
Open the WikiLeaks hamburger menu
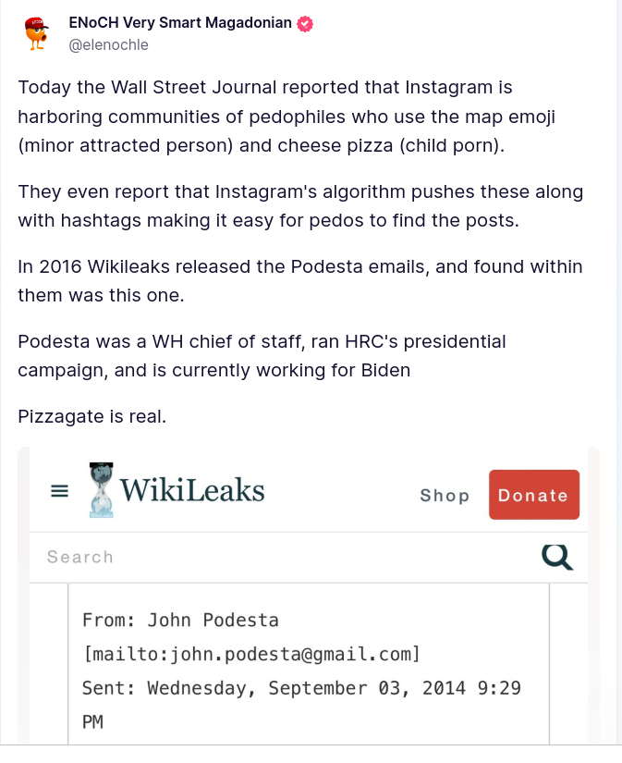coord(60,492)
